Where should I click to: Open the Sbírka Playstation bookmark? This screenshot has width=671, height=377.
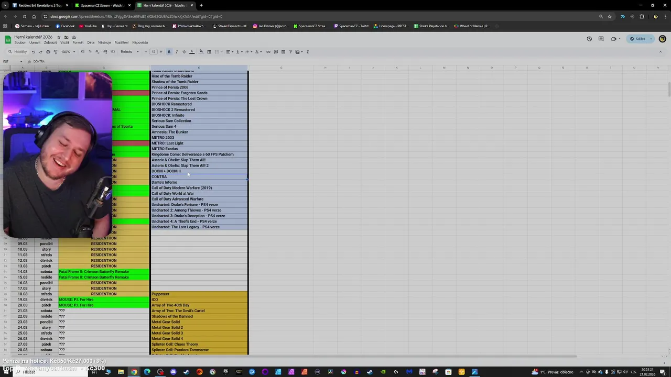pyautogui.click(x=431, y=26)
